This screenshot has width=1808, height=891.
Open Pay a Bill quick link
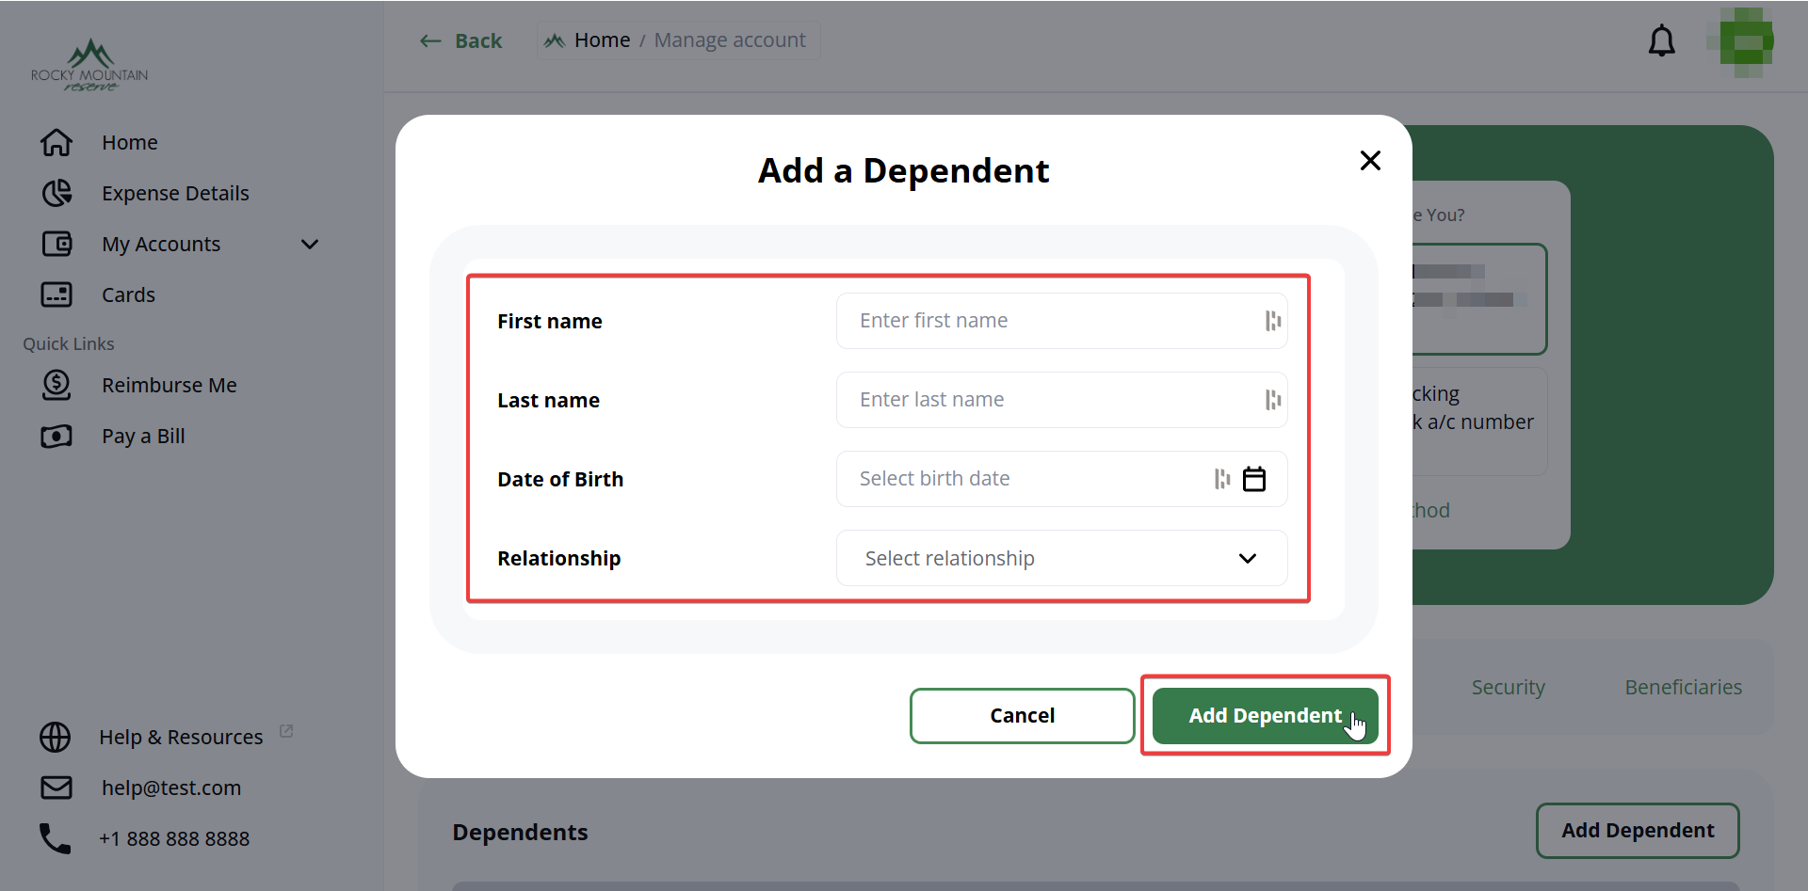(143, 437)
